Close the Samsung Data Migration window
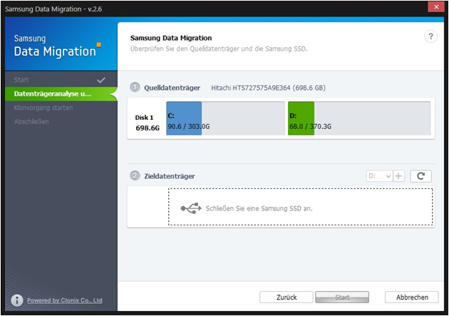The height and width of the screenshot is (316, 449). (x=436, y=6)
